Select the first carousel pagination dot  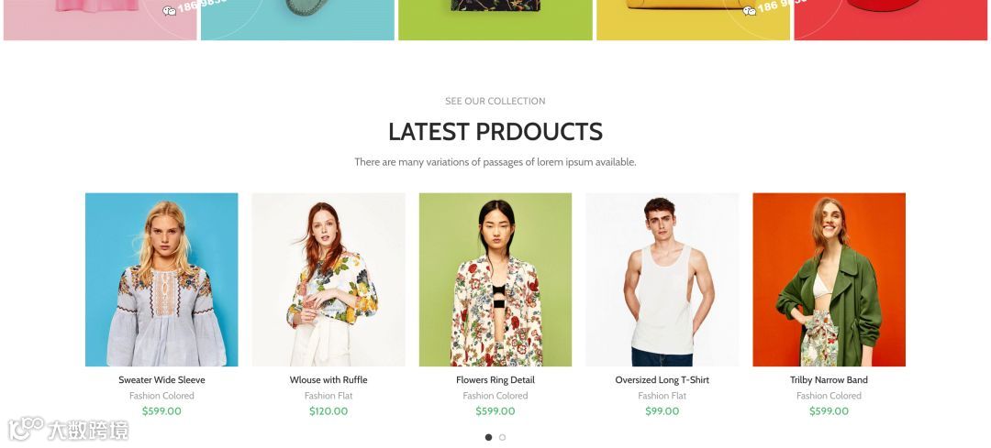488,437
